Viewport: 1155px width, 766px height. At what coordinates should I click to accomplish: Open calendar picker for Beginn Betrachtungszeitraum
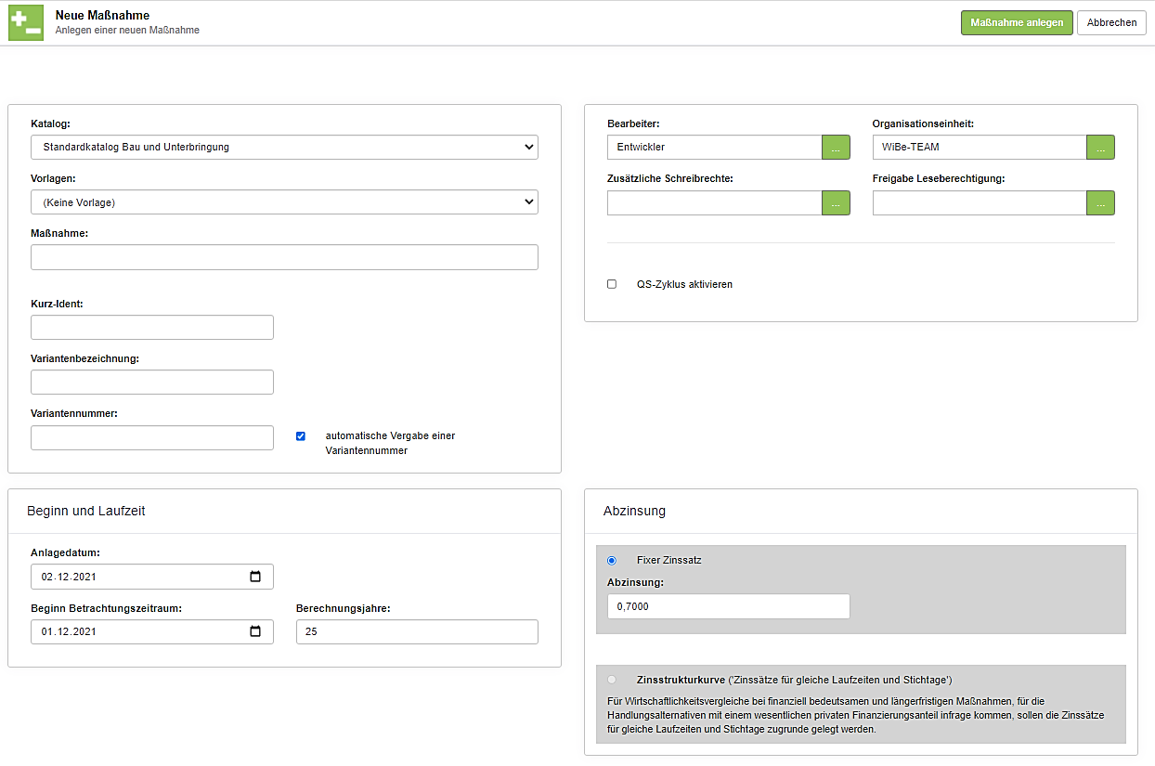click(x=255, y=631)
